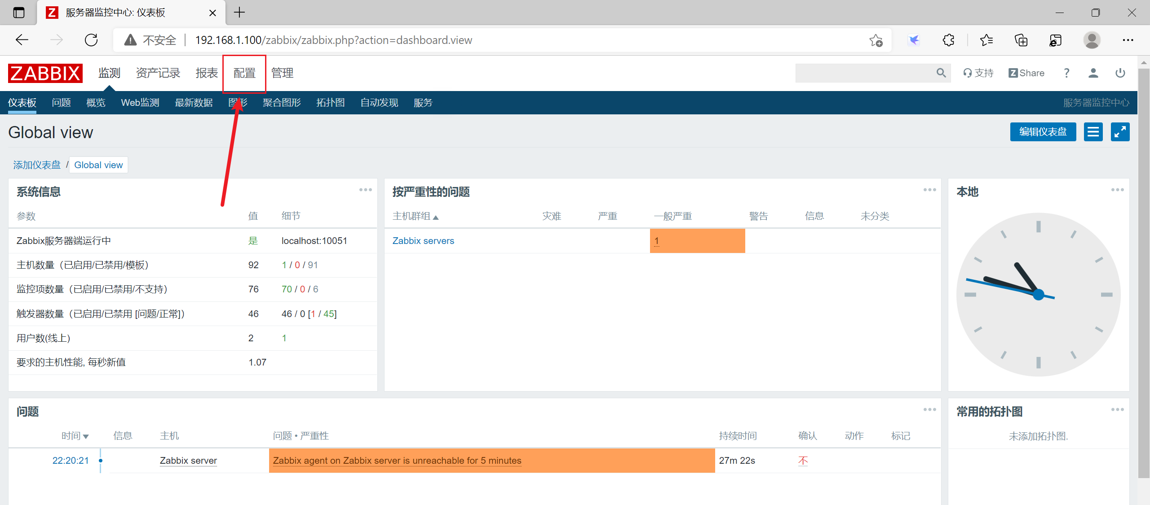Screen dimensions: 1150x505
Task: Click the 27m 22s duration cell
Action: pos(737,461)
